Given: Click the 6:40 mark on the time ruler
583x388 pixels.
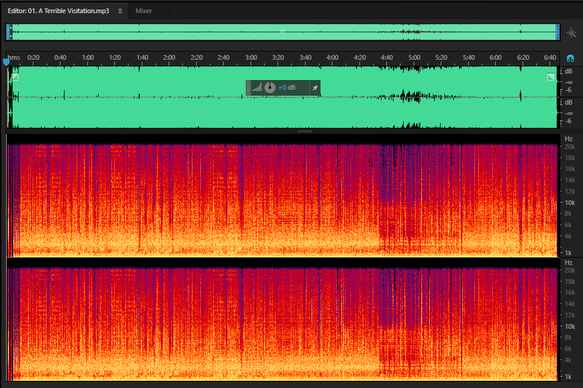Looking at the screenshot, I should click(x=550, y=57).
